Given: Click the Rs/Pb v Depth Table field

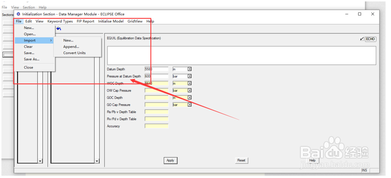Looking at the screenshot, I should click(x=157, y=112).
